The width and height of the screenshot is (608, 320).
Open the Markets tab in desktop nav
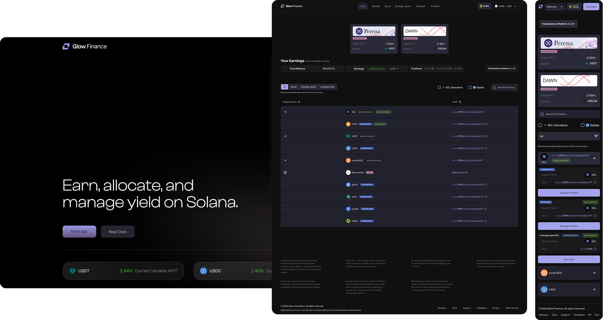pyautogui.click(x=376, y=6)
